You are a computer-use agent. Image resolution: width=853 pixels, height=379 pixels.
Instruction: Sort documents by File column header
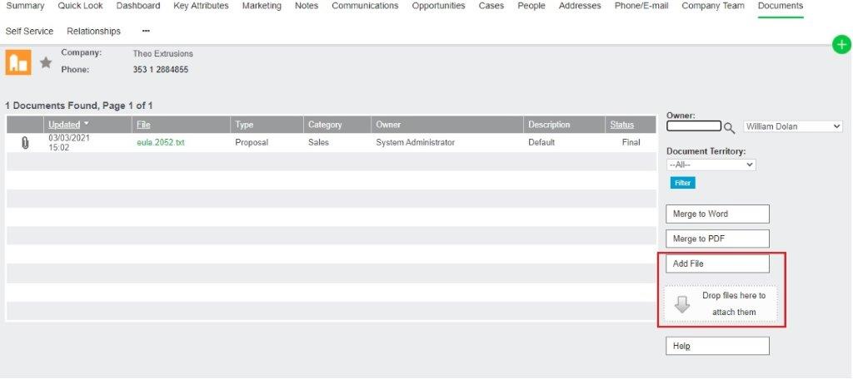[143, 125]
